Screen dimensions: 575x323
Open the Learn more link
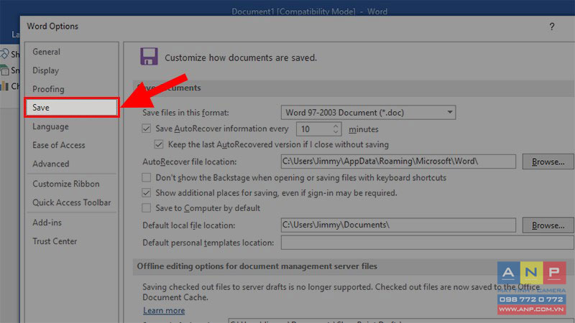click(x=164, y=311)
